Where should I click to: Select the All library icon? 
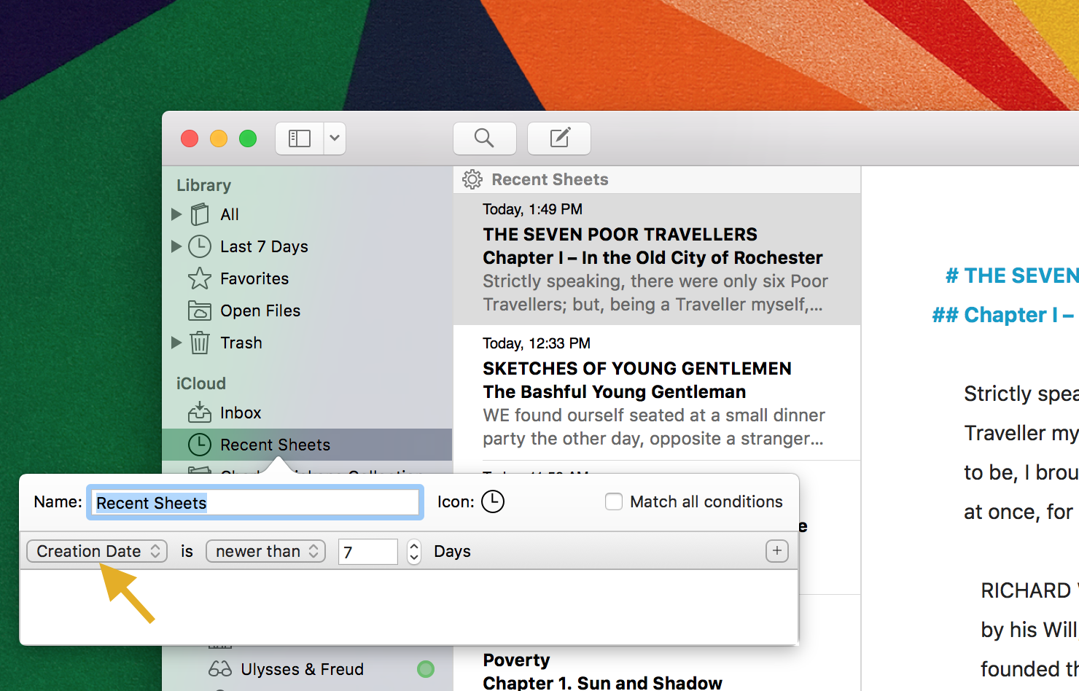coord(200,214)
